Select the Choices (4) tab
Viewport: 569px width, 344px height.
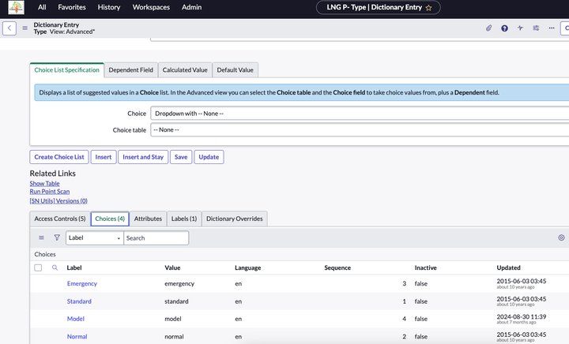click(110, 219)
